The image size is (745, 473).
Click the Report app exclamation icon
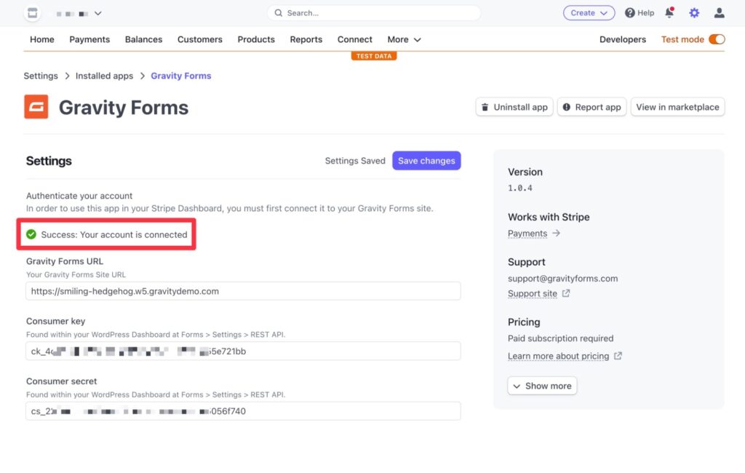566,106
